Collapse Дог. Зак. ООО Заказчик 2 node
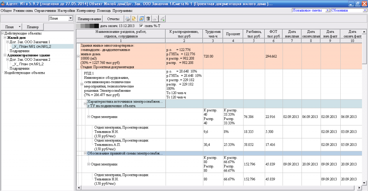368x191 pixels. [x=8, y=59]
